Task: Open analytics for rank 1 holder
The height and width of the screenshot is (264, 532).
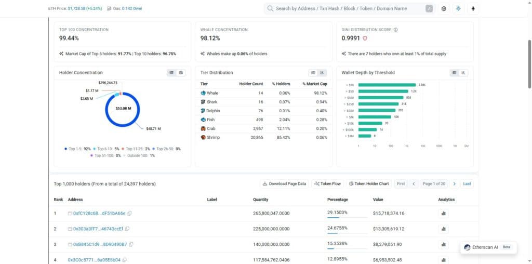Action: (443, 214)
